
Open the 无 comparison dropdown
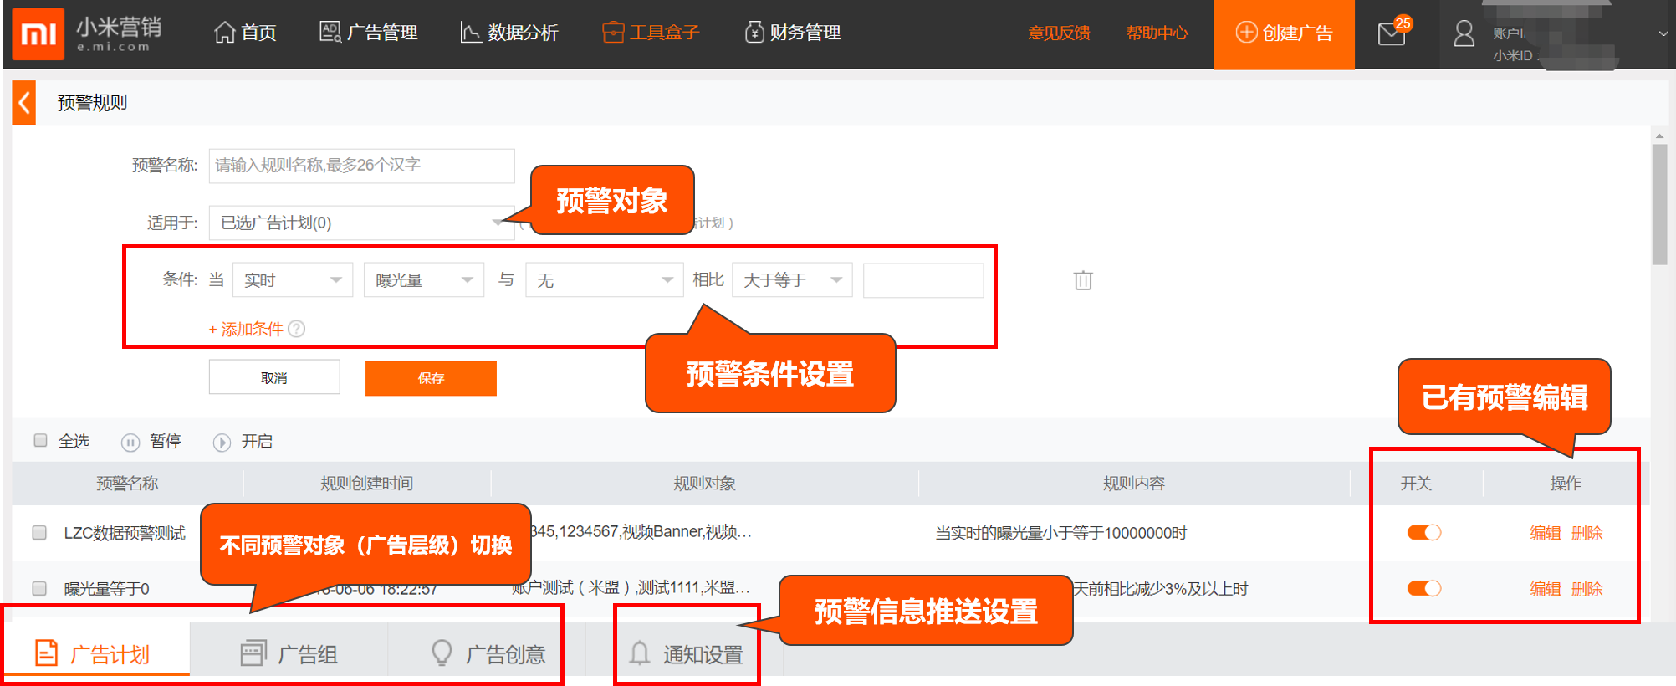point(604,280)
